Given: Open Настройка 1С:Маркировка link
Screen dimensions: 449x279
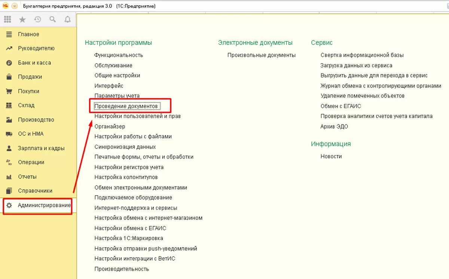Looking at the screenshot, I should click(x=129, y=238).
